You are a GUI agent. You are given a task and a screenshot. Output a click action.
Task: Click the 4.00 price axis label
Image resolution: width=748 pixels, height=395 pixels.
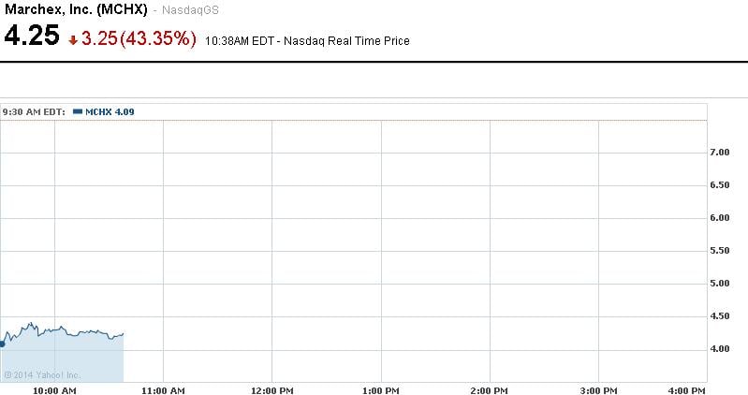click(719, 349)
